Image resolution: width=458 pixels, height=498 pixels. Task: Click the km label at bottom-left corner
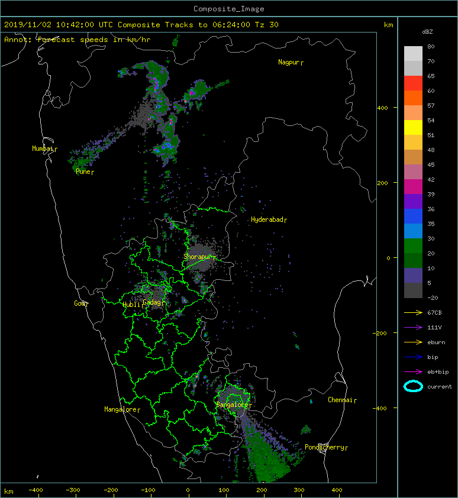coord(9,491)
